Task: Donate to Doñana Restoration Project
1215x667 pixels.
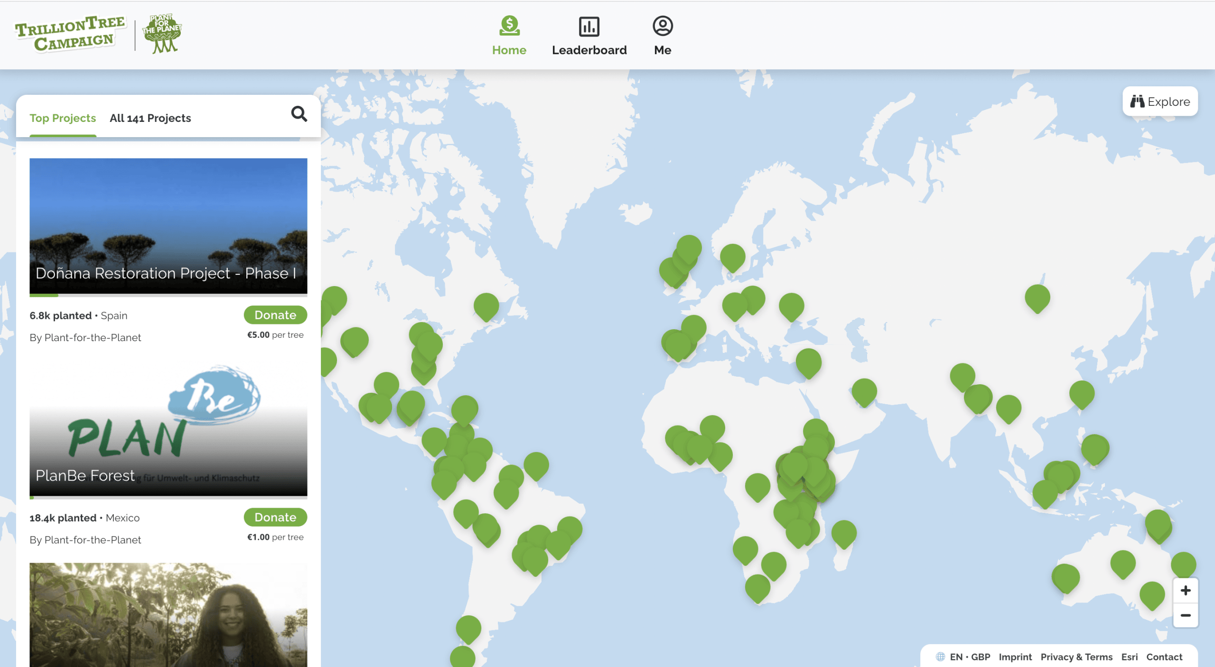Action: point(275,315)
